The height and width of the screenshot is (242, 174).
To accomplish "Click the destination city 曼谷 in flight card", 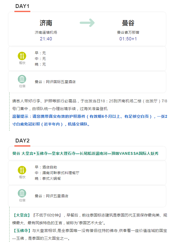I will 128,23.
